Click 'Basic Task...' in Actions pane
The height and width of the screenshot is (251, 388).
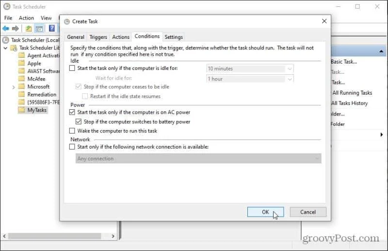tap(344, 62)
